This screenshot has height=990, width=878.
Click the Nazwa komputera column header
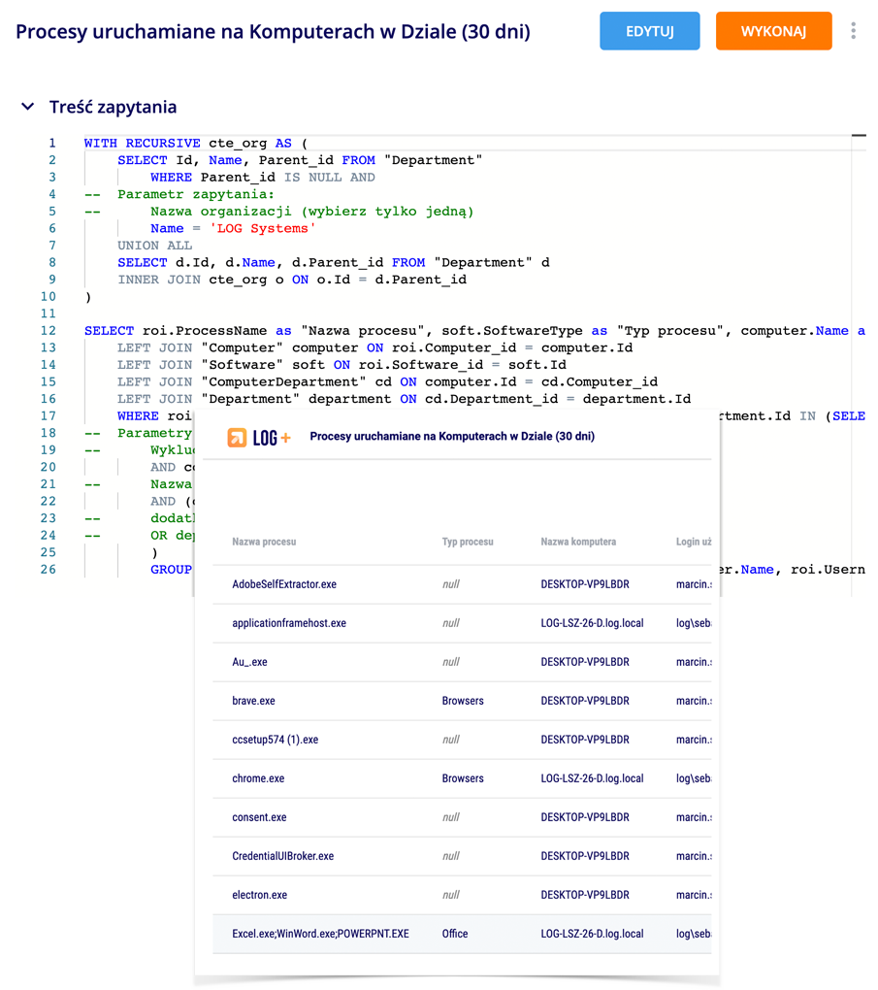click(x=578, y=542)
